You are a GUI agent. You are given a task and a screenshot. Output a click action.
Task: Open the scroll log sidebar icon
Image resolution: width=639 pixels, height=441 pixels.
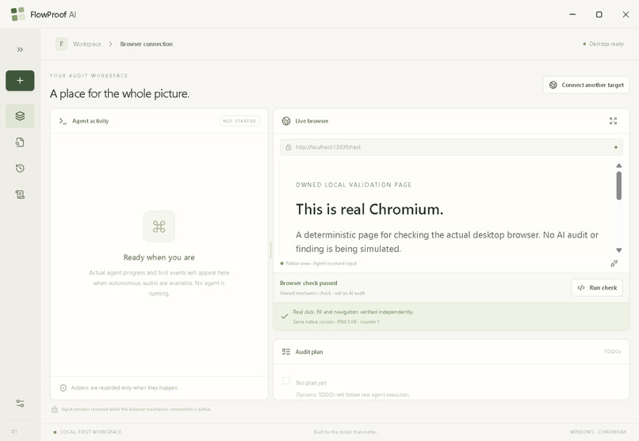pyautogui.click(x=20, y=195)
